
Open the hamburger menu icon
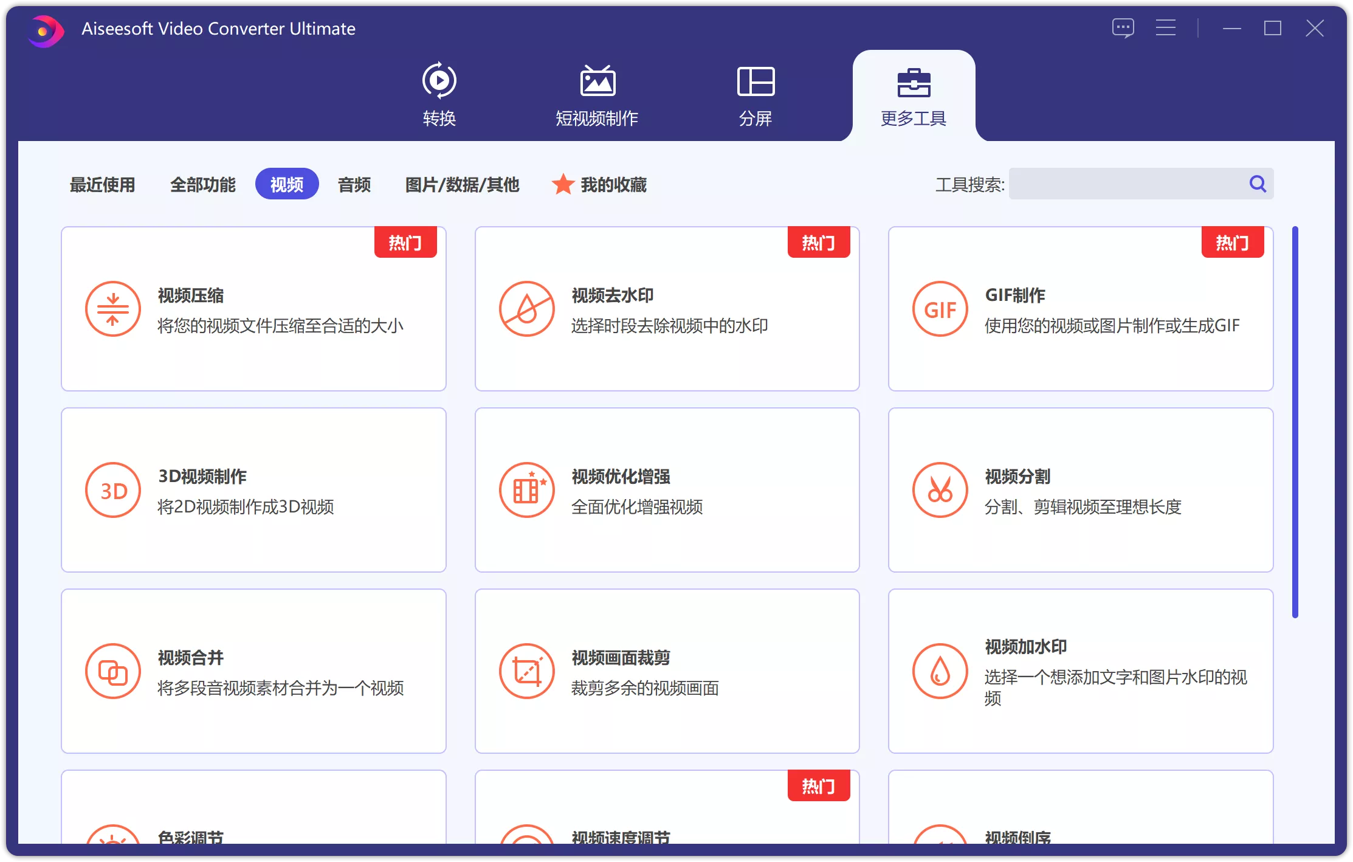(x=1165, y=28)
